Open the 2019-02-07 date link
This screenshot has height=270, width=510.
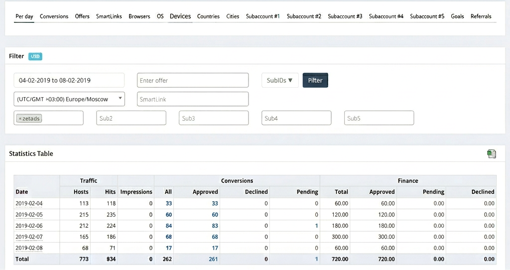(x=29, y=237)
